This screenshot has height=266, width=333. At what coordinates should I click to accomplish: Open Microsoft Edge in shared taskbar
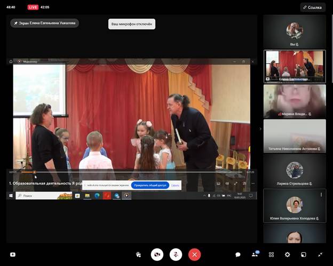point(97,196)
